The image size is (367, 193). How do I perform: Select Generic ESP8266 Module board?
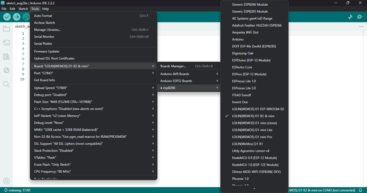click(254, 5)
